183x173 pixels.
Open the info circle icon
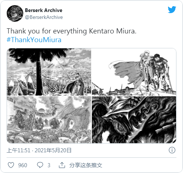(172, 150)
